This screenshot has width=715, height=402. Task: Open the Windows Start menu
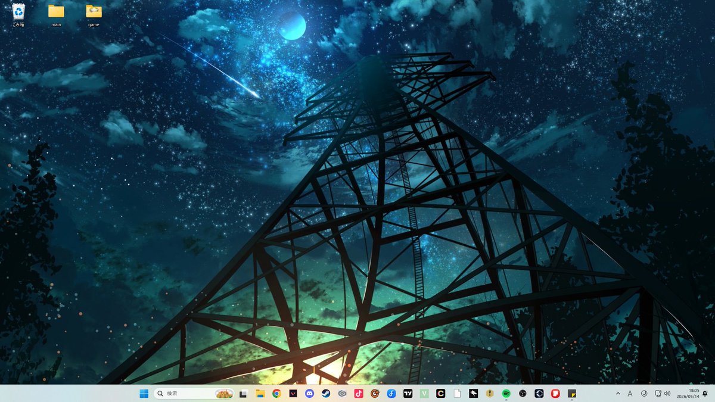tap(144, 394)
